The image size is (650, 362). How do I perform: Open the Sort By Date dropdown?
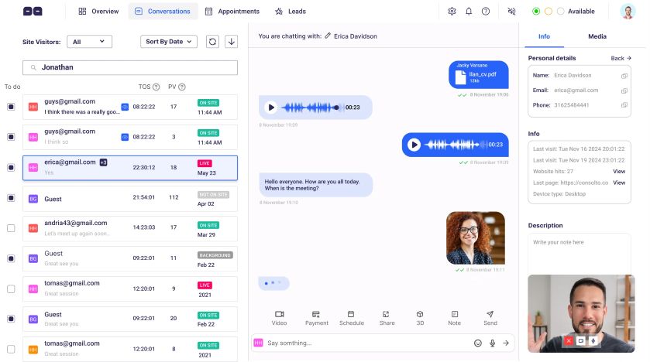(x=169, y=41)
